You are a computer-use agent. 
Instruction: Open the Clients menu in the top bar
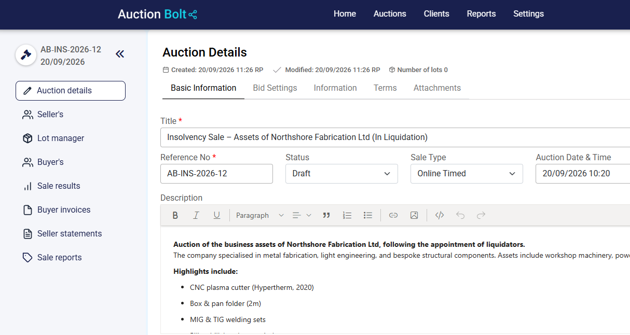(436, 14)
